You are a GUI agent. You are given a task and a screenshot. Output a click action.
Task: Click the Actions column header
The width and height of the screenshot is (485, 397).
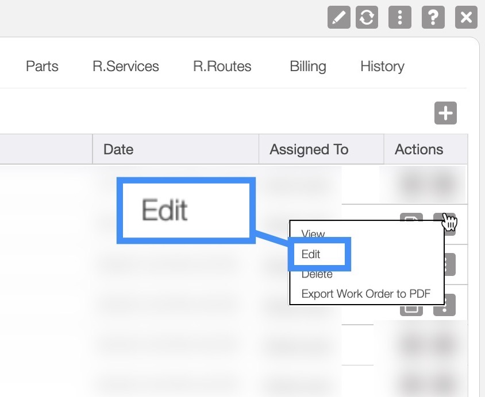(419, 150)
